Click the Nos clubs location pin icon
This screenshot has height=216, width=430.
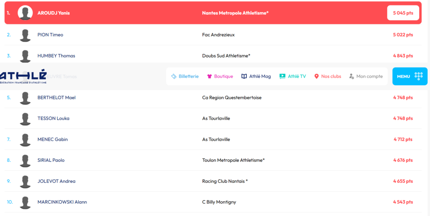317,76
